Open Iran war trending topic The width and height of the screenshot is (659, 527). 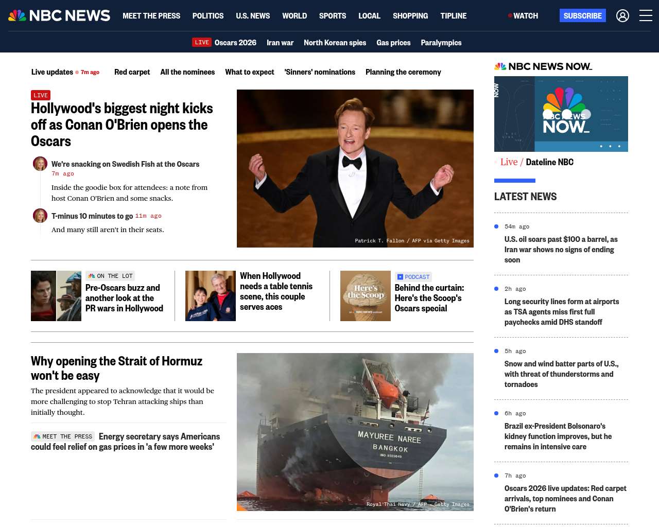(280, 42)
